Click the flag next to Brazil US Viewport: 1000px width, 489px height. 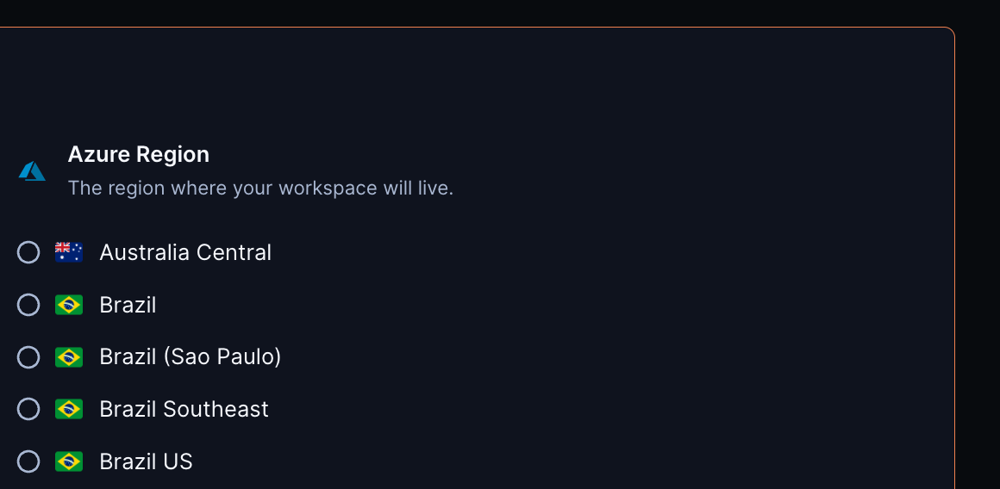click(x=69, y=461)
